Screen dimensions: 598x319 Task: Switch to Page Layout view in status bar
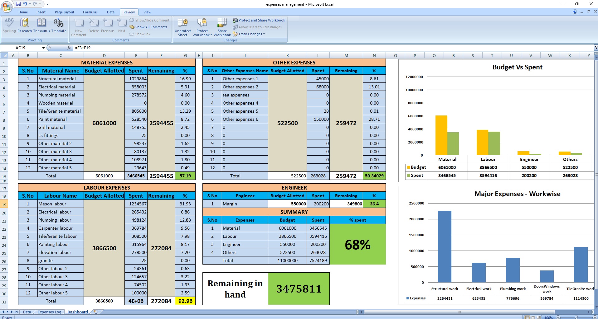[x=533, y=317]
